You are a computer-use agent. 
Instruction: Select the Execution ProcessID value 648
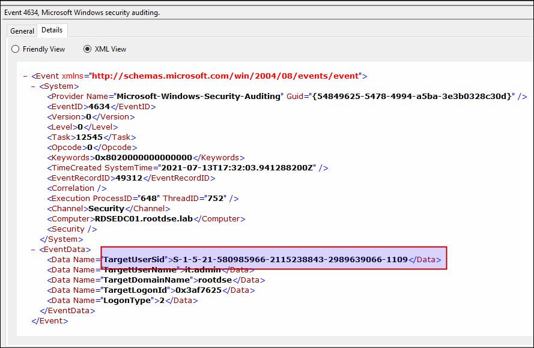point(149,199)
